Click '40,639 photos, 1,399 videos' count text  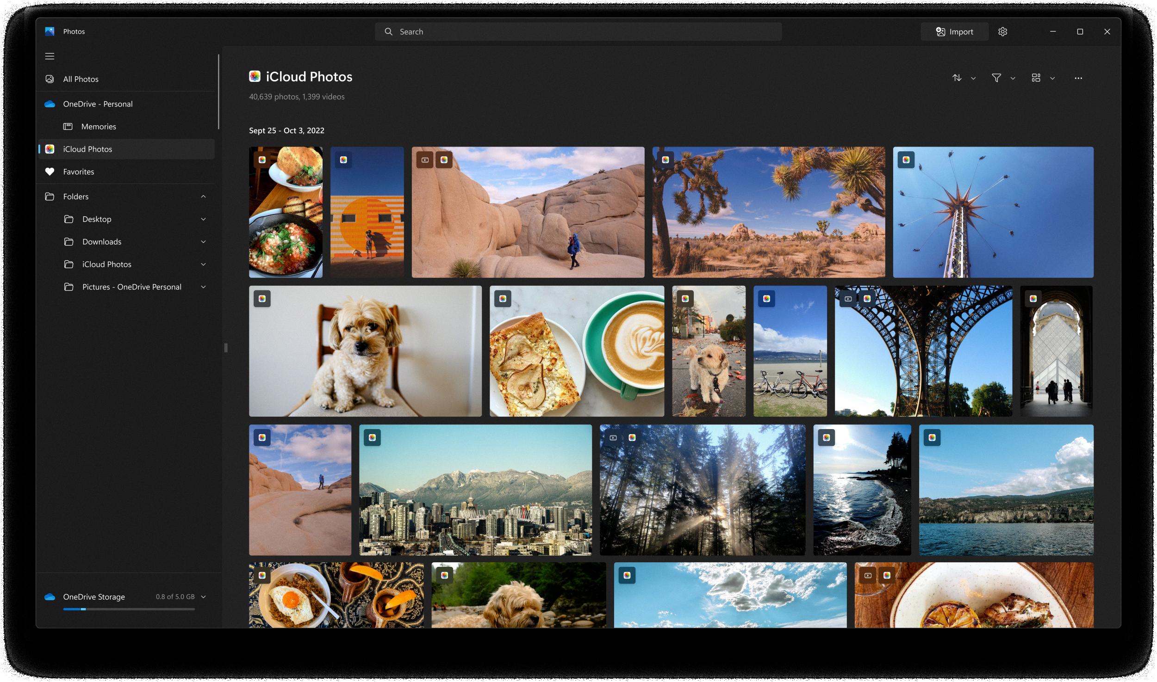pyautogui.click(x=297, y=97)
